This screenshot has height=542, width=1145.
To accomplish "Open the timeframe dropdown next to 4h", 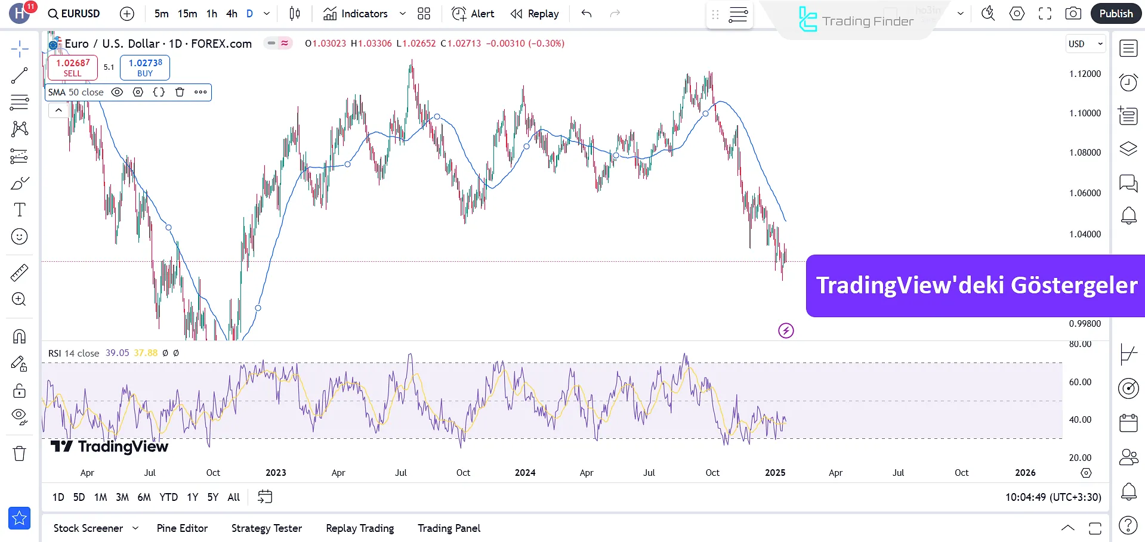I will (x=266, y=13).
